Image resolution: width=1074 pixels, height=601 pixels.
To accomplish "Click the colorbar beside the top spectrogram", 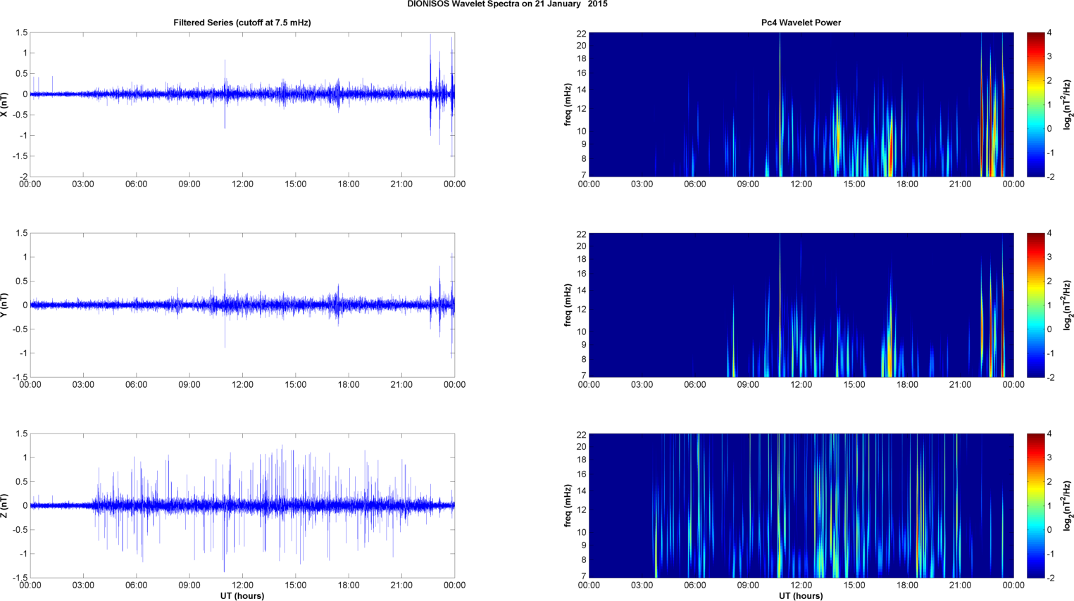I will coord(1035,104).
